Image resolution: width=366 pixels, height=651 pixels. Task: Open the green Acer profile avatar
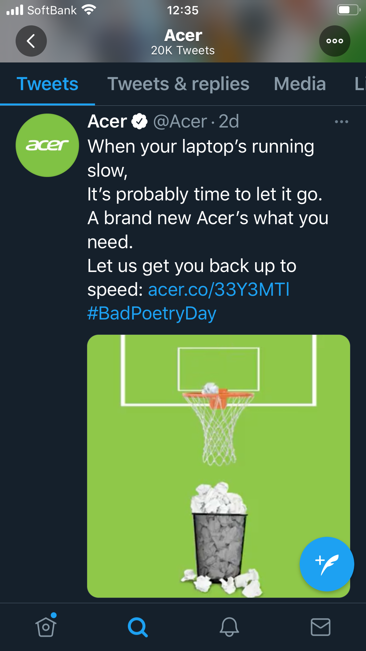[x=47, y=145]
